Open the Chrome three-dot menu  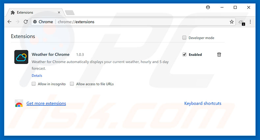coord(250,22)
